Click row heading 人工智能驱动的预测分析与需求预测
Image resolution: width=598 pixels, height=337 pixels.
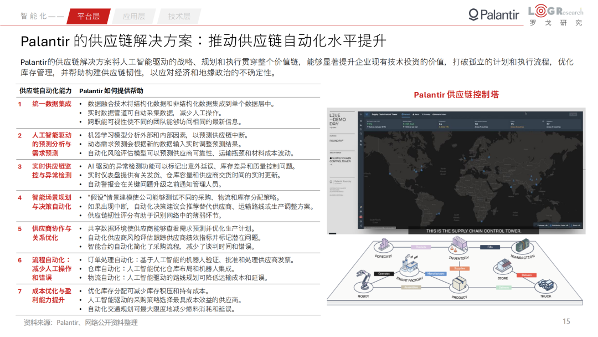(51, 144)
